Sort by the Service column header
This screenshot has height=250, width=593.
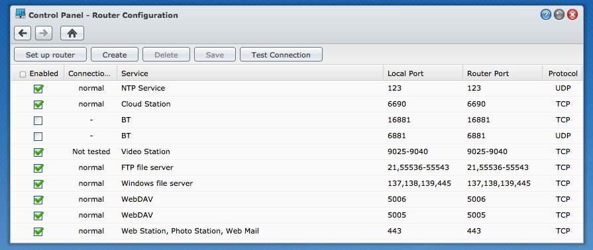point(250,73)
